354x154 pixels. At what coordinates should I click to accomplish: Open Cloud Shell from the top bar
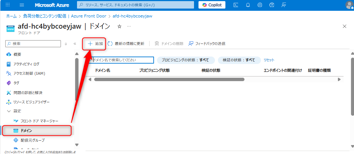coord(236,5)
